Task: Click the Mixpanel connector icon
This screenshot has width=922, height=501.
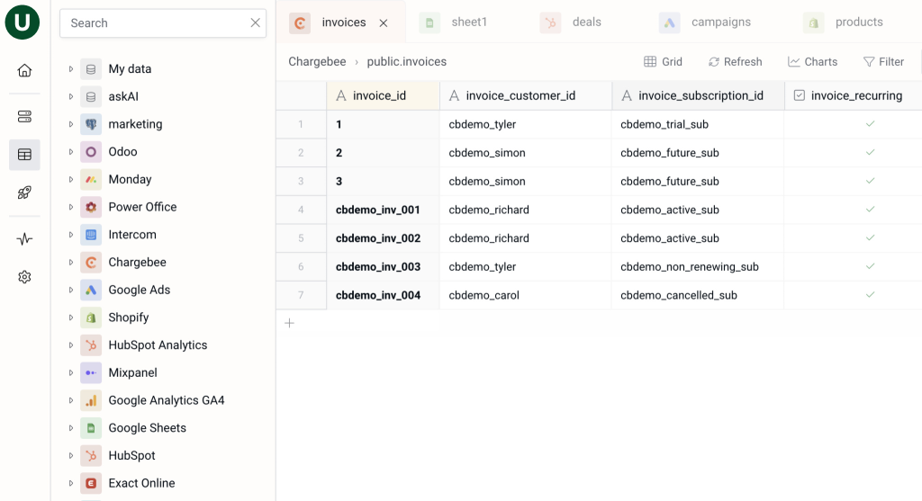Action: [91, 372]
